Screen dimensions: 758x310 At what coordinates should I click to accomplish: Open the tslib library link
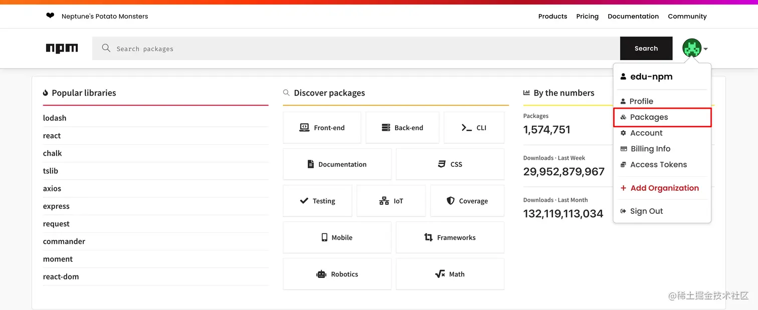pos(51,171)
